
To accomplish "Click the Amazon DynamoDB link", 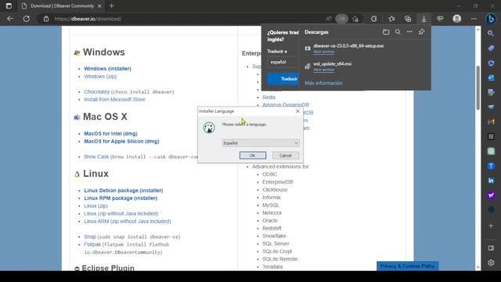I will click(286, 105).
